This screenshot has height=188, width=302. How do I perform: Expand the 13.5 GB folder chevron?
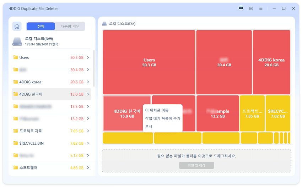[88, 106]
